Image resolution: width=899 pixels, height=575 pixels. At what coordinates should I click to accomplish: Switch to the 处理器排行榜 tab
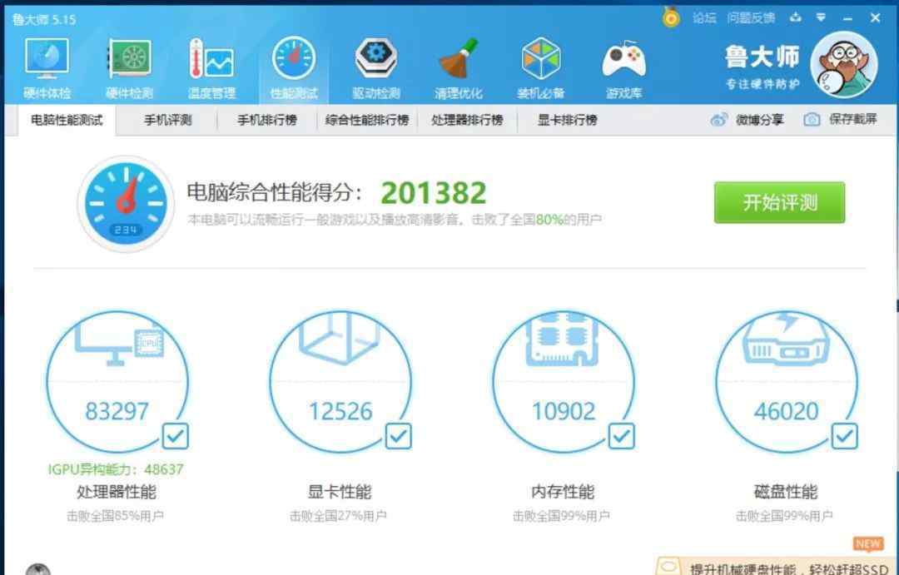click(x=467, y=121)
